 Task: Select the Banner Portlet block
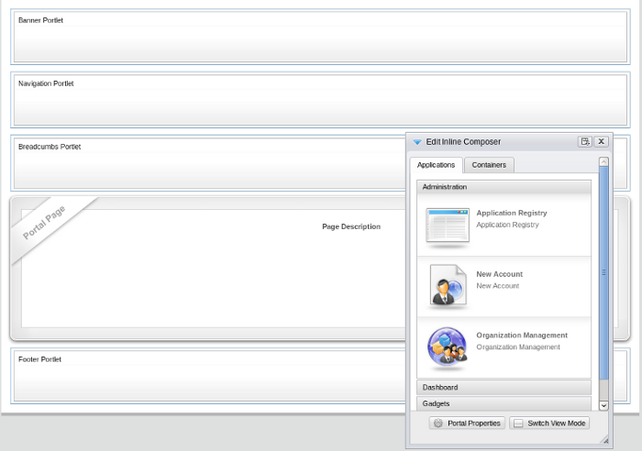point(320,37)
